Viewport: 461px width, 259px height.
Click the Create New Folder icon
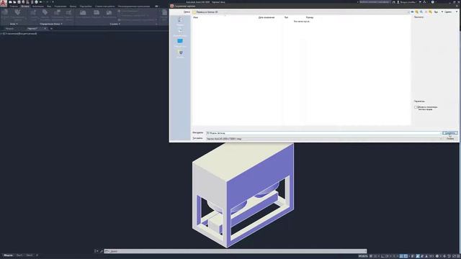click(x=430, y=12)
